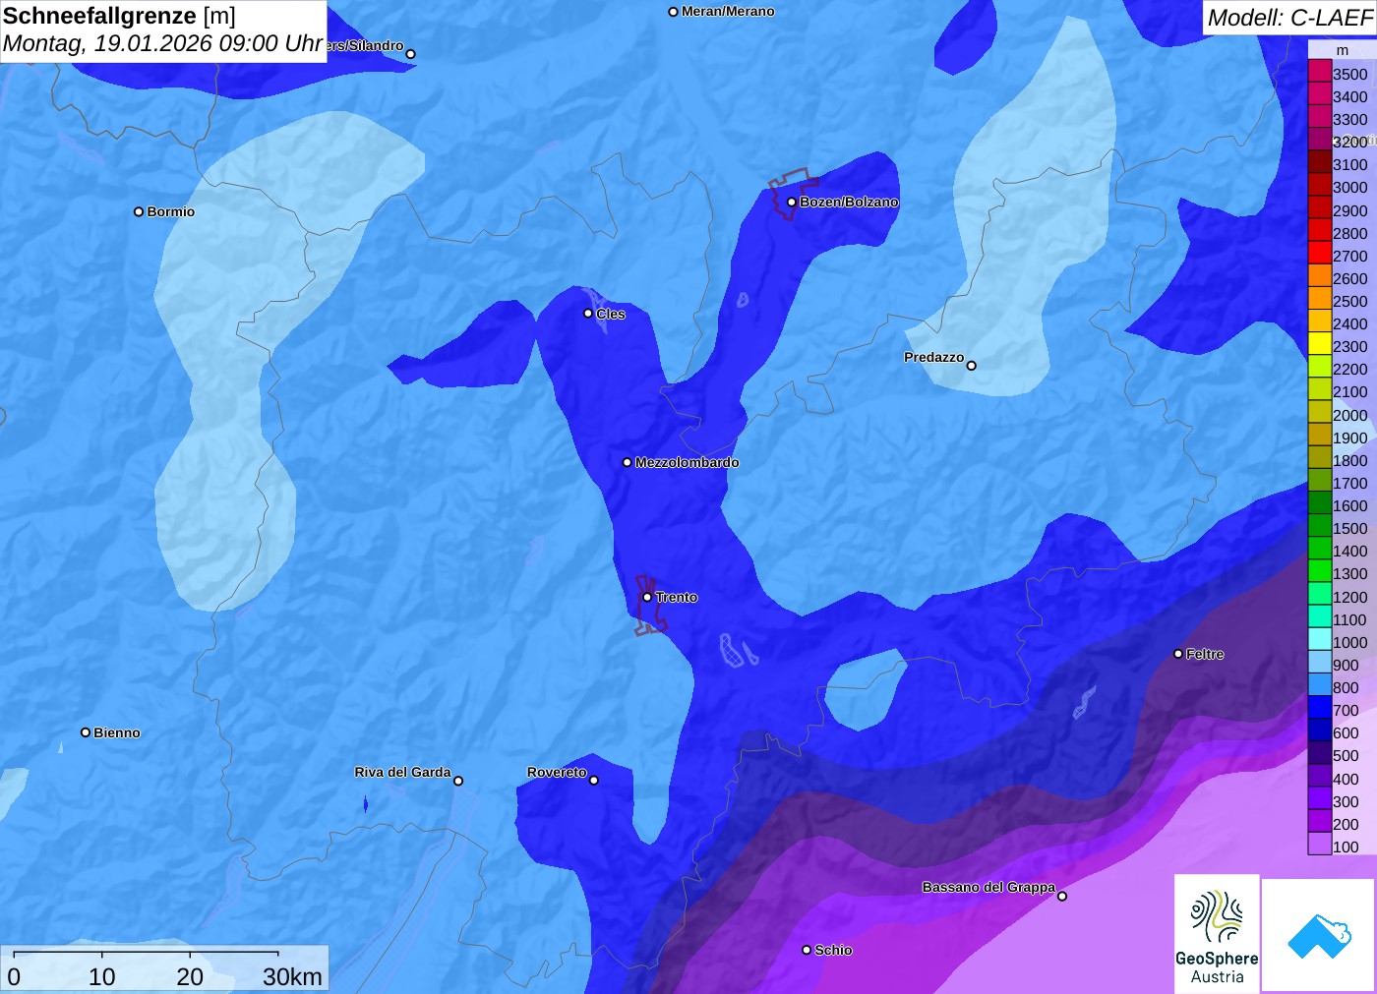The height and width of the screenshot is (994, 1377).
Task: Click the 3000 legend value label
Action: [x=1350, y=188]
